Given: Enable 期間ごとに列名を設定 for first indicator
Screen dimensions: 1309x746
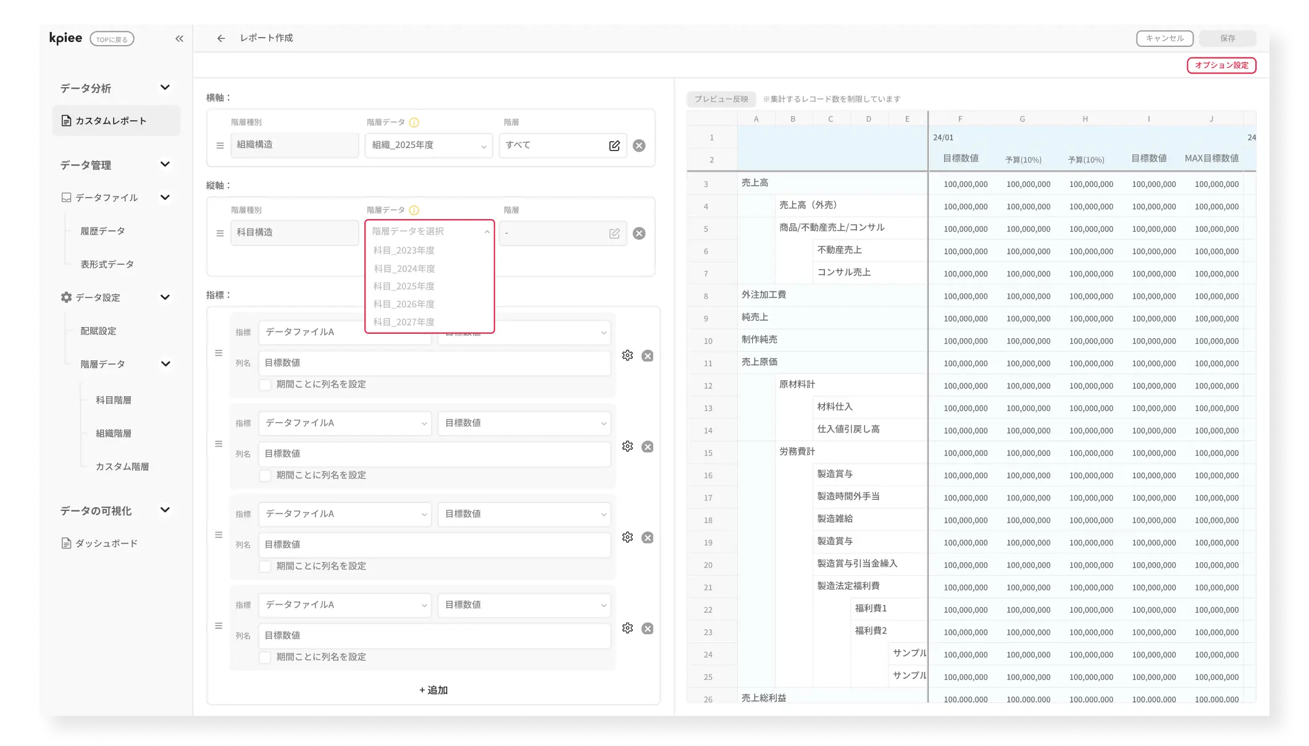Looking at the screenshot, I should pos(265,384).
